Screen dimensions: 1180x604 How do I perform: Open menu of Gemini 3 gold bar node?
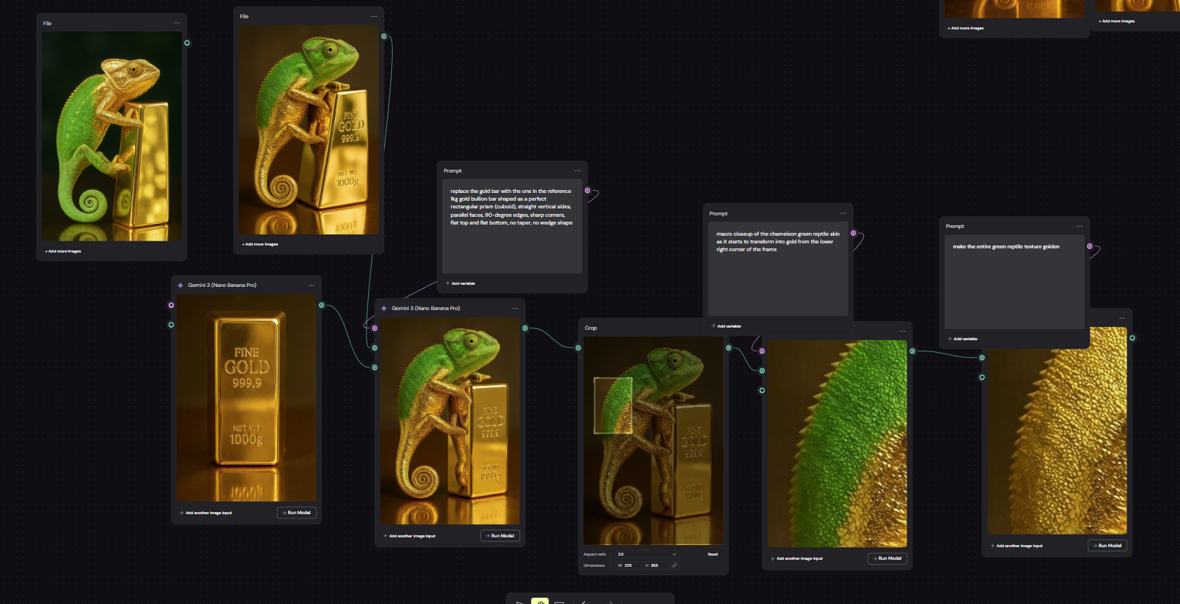311,286
